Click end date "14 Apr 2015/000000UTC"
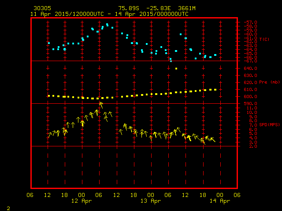The image size is (282, 211). [x=152, y=14]
